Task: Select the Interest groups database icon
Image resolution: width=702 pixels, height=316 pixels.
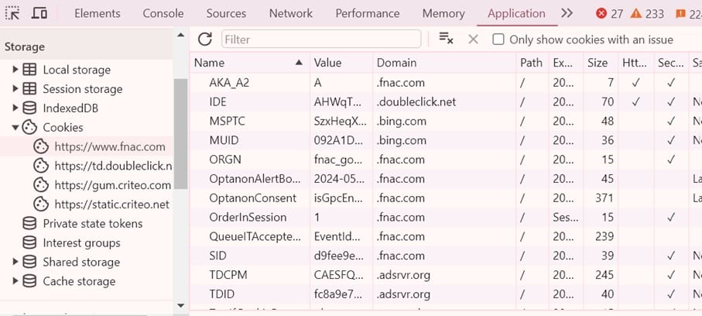Action: 29,242
